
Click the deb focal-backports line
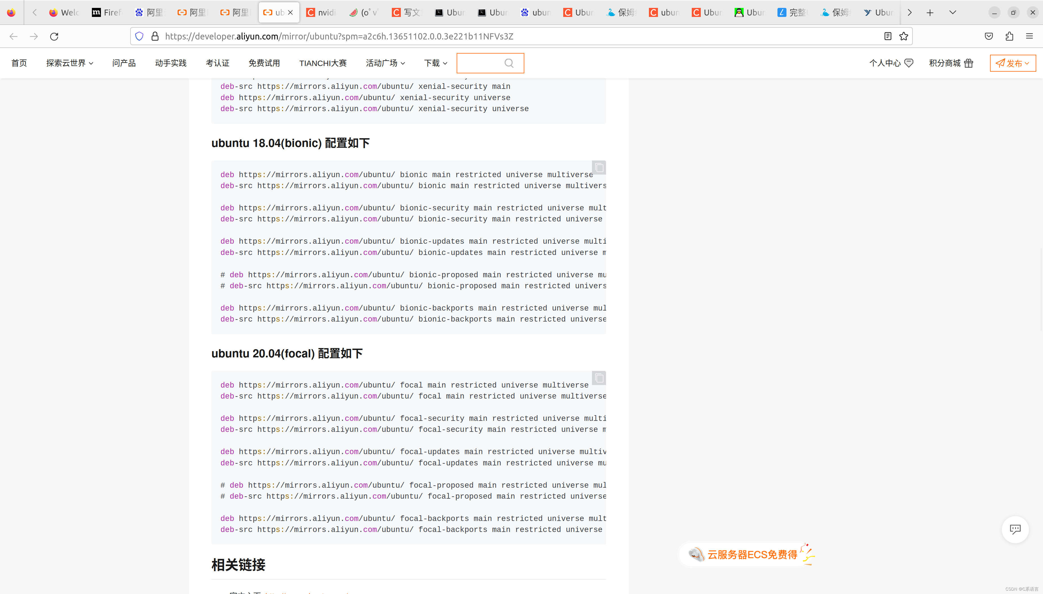pyautogui.click(x=413, y=518)
